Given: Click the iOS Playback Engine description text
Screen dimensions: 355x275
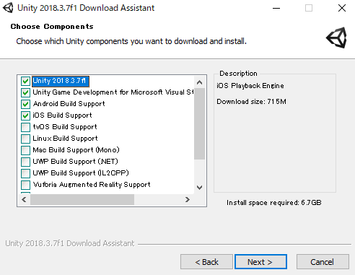Looking at the screenshot, I should (250, 86).
